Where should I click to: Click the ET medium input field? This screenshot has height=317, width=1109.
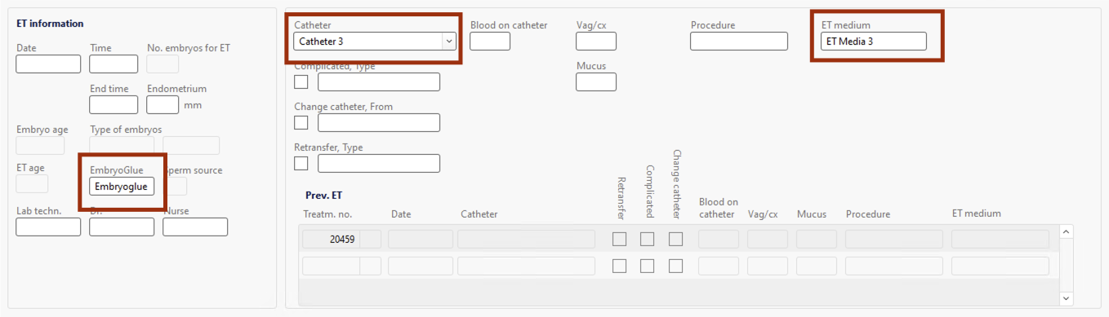click(874, 41)
